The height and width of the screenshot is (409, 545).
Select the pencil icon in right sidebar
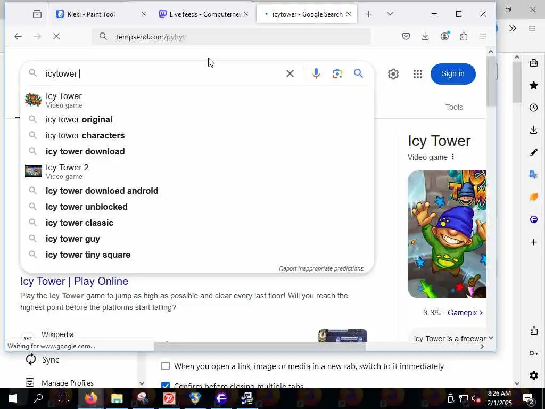[533, 152]
